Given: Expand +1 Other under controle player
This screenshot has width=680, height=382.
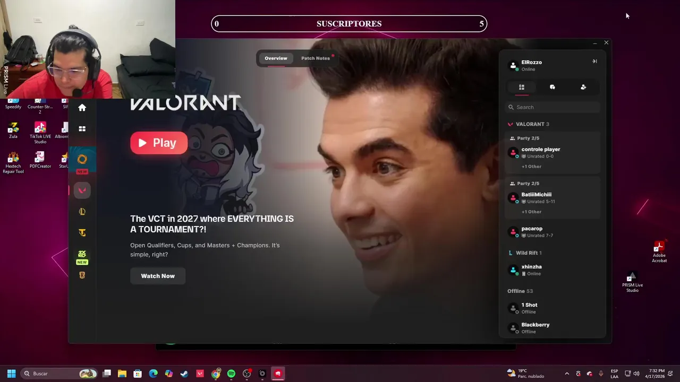Looking at the screenshot, I should (x=531, y=167).
